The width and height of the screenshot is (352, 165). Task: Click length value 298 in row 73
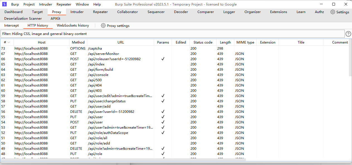220,49
